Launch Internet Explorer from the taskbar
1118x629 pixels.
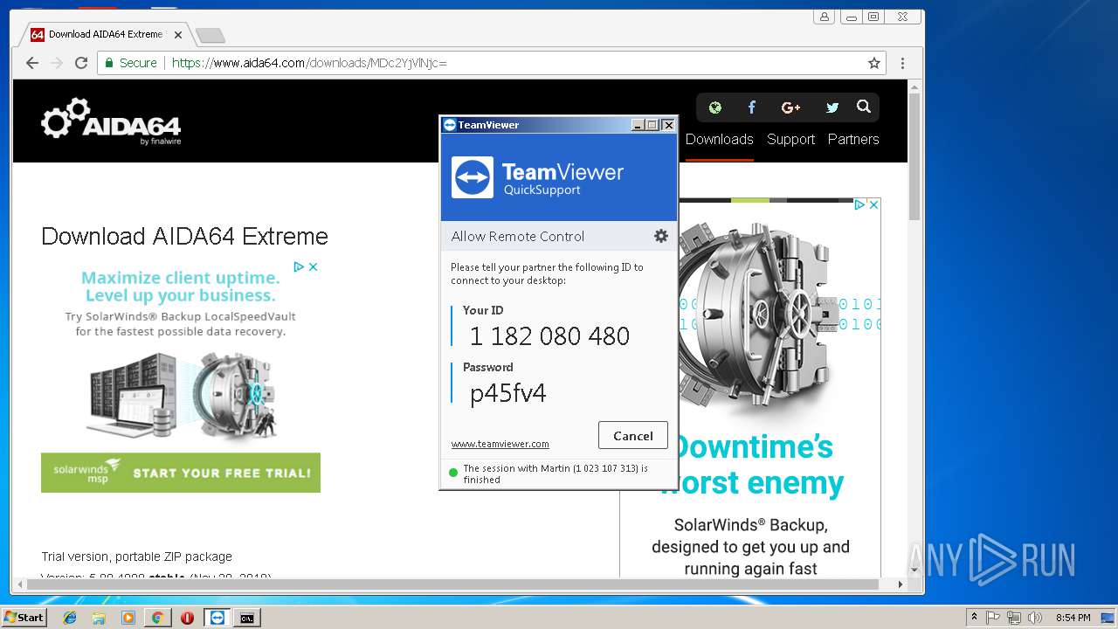click(x=70, y=618)
